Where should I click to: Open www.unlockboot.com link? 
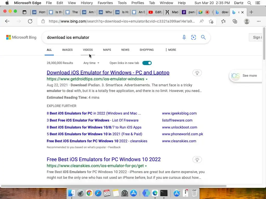pyautogui.click(x=179, y=127)
